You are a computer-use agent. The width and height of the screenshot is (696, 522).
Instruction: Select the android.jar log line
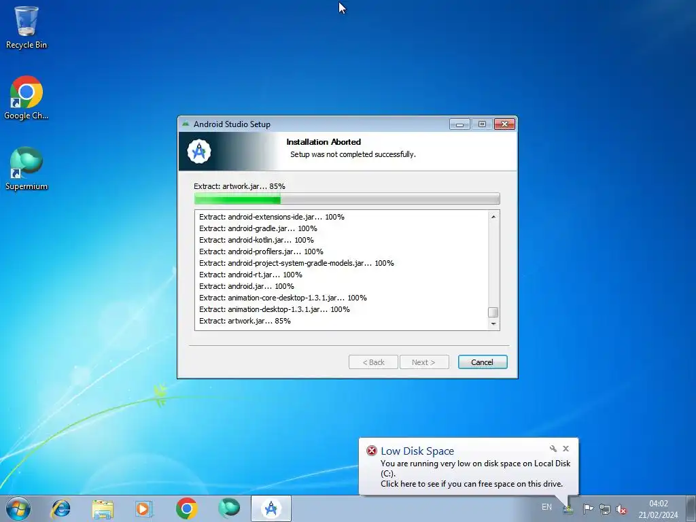(246, 286)
